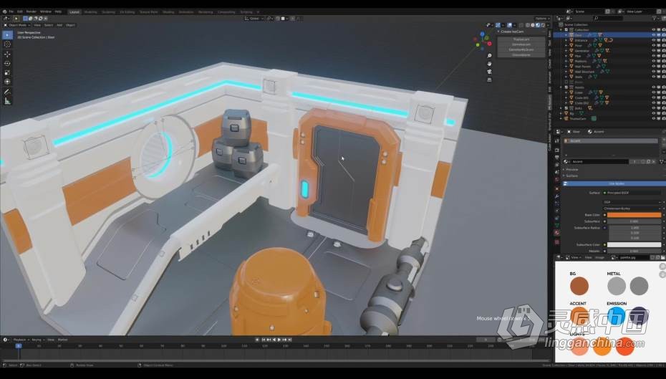
Task: Hide the Door object in viewport
Action: (654, 35)
